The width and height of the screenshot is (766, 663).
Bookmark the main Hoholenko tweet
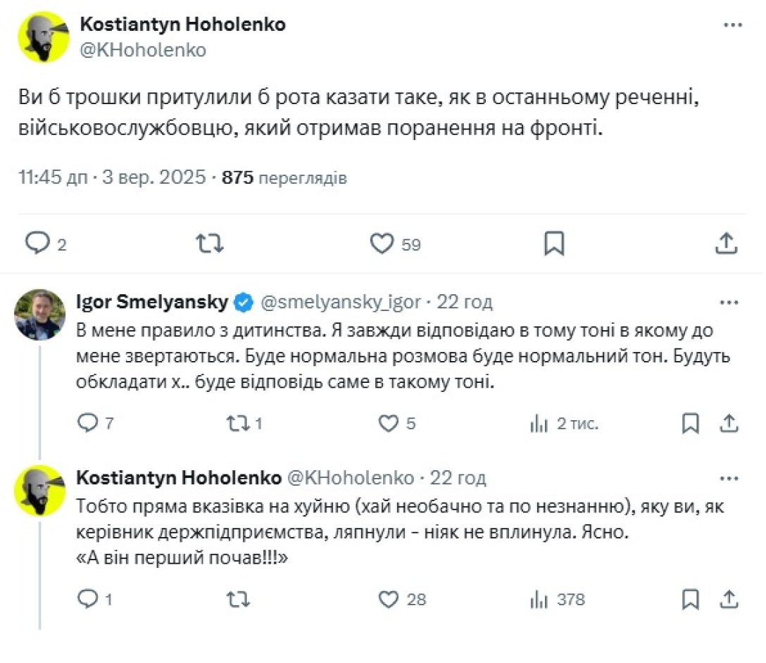554,244
